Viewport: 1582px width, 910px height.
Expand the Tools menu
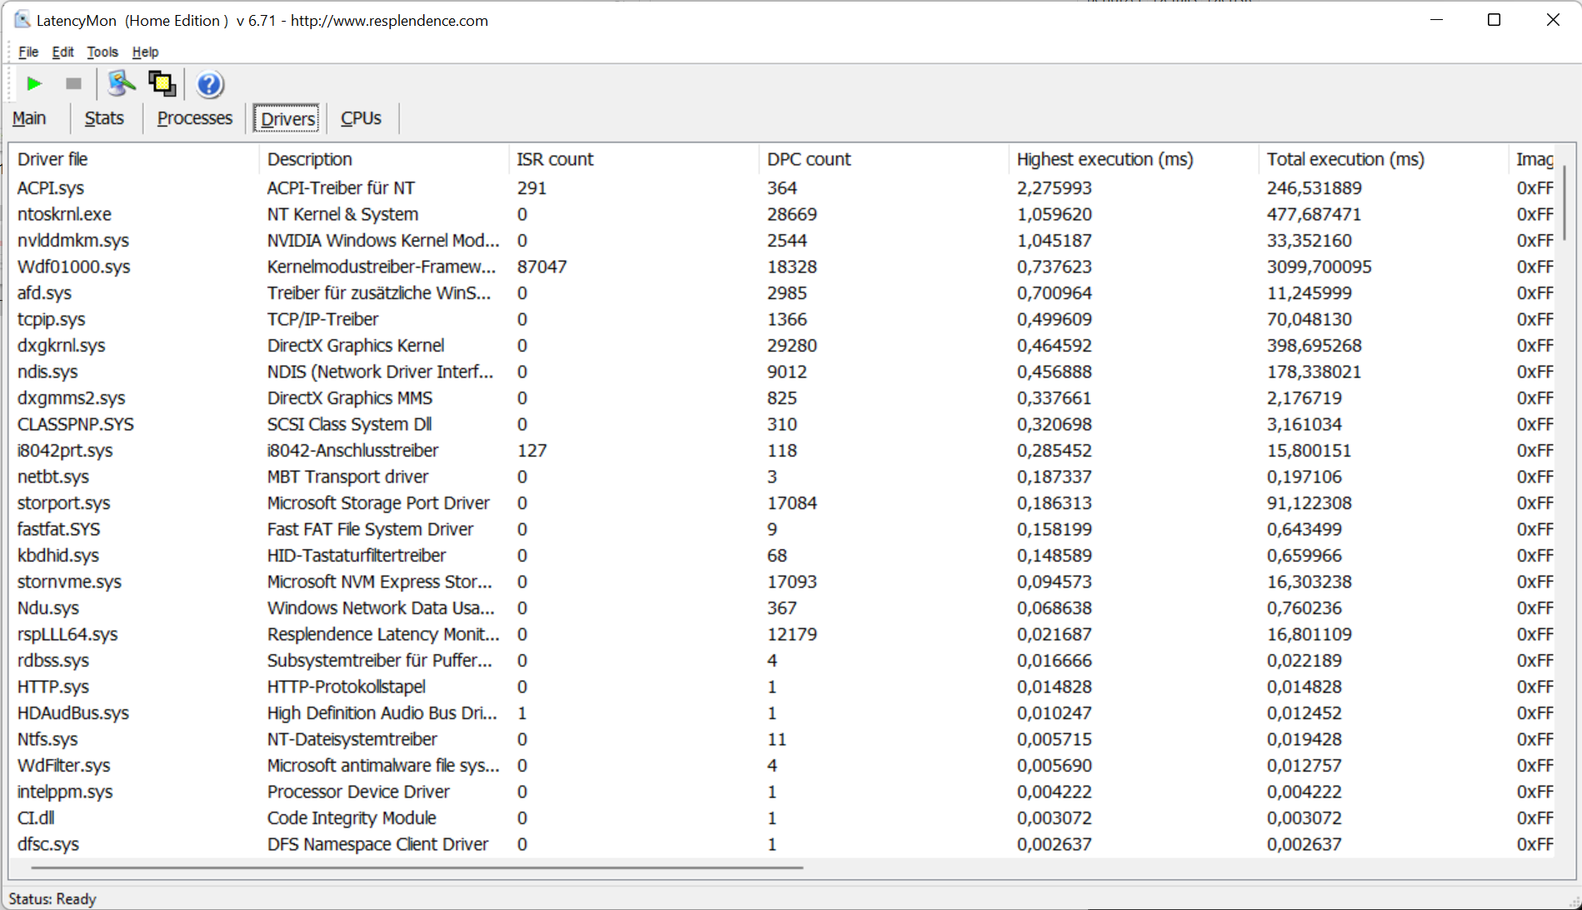(102, 52)
